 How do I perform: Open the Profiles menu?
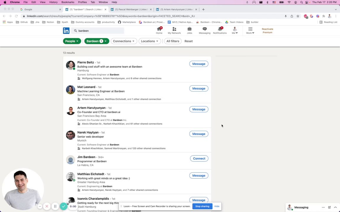[82, 2]
